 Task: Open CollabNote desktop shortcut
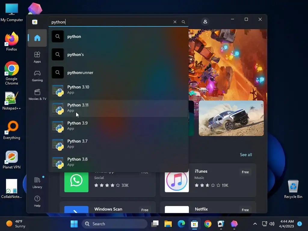pos(12,189)
